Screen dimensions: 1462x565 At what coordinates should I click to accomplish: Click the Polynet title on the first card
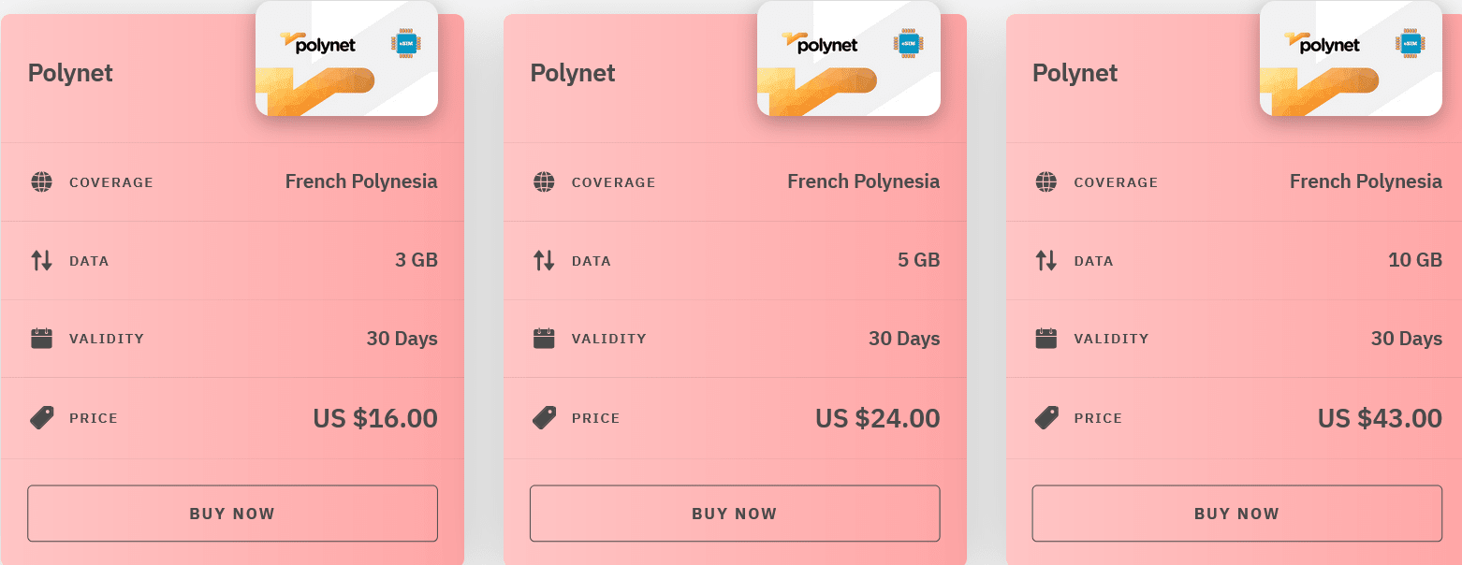point(70,73)
